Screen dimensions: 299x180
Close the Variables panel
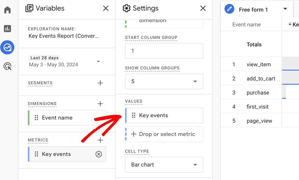pyautogui.click(x=106, y=9)
